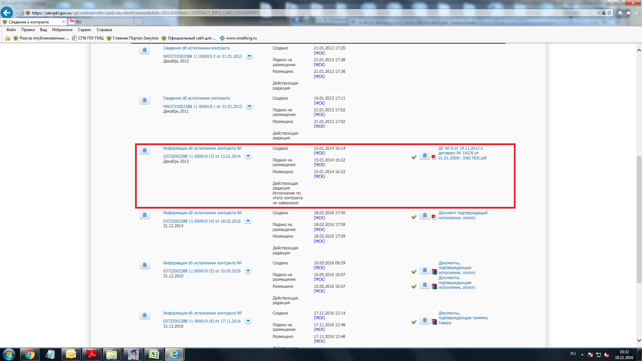The image size is (642, 361).
Task: Expand dropdown for entry 2 от 21.01.2013
Action: [249, 56]
